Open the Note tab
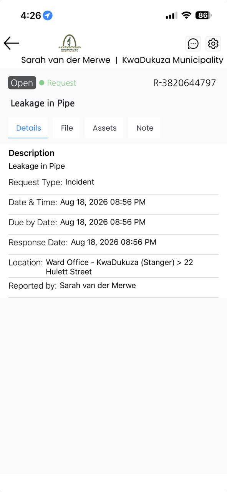Image resolution: width=227 pixels, height=492 pixels. (145, 128)
